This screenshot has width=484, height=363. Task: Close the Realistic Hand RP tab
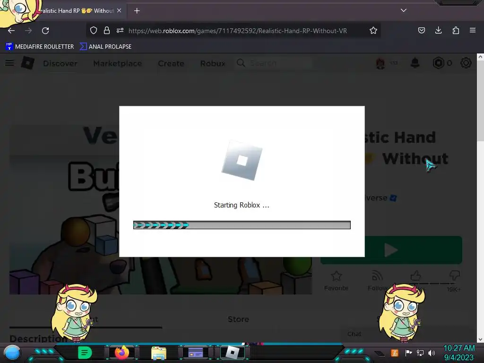click(x=119, y=10)
